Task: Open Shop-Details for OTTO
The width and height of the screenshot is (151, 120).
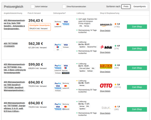Action: [x=105, y=91]
